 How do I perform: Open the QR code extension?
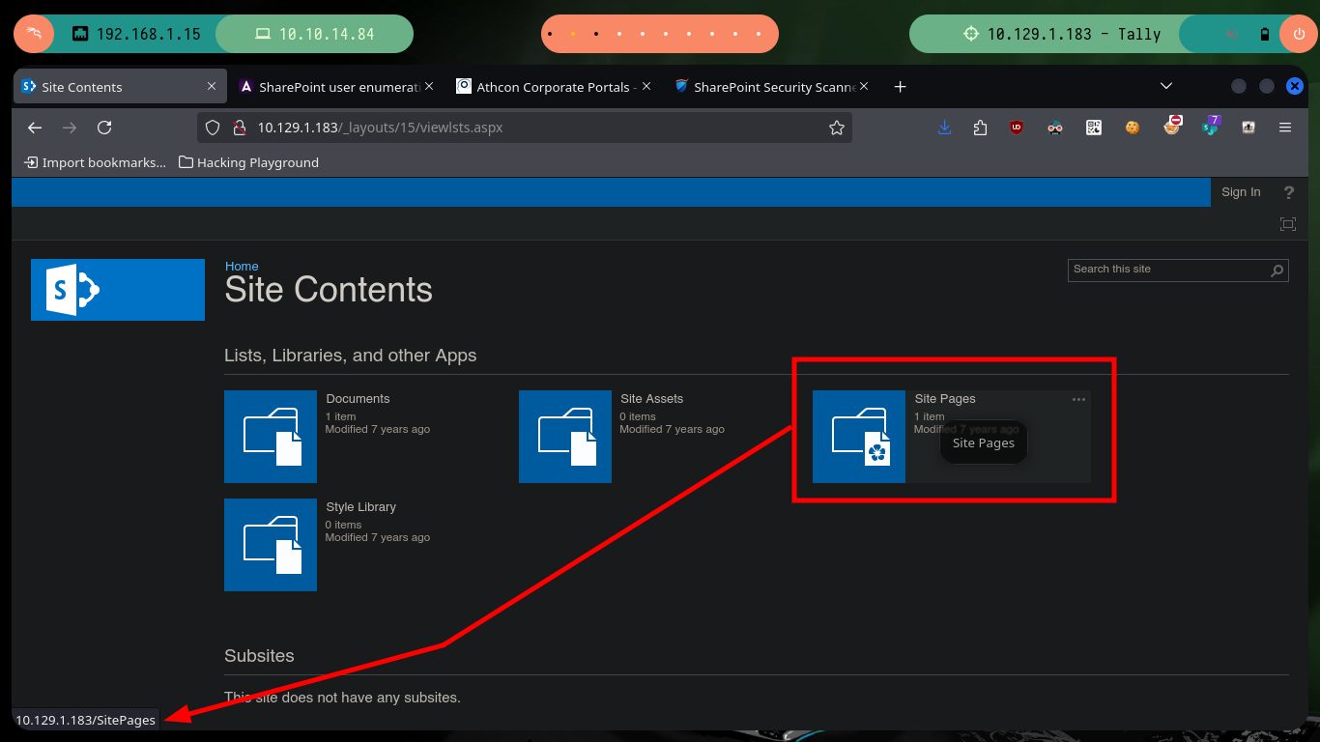coord(1094,128)
